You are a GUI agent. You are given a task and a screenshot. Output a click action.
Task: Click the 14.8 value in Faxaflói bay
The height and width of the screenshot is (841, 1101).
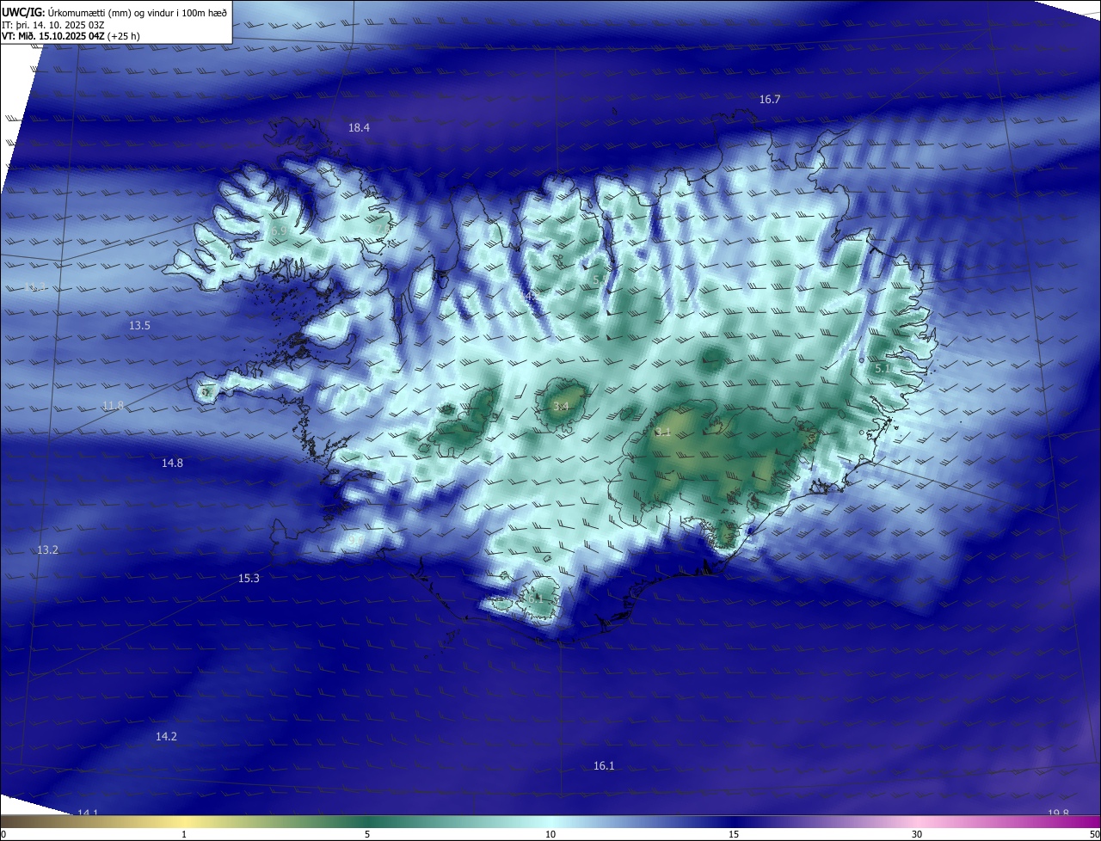[x=172, y=463]
